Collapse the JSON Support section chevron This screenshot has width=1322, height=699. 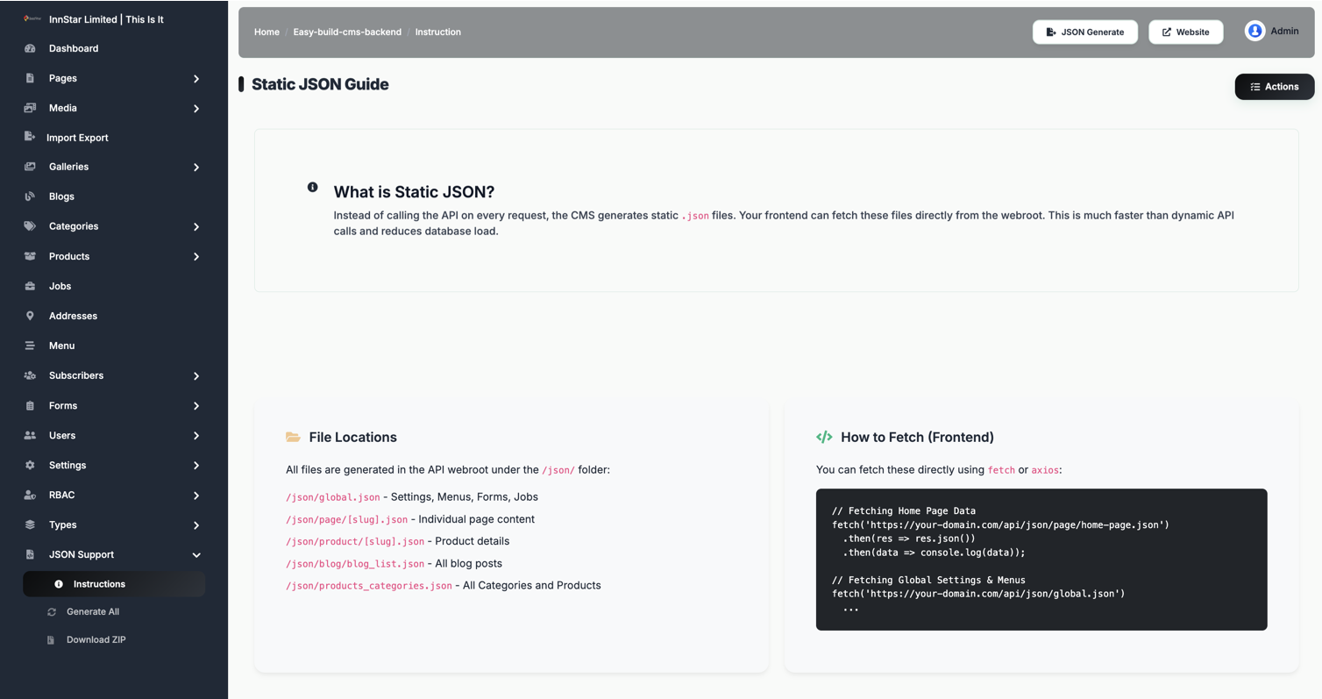pos(196,555)
